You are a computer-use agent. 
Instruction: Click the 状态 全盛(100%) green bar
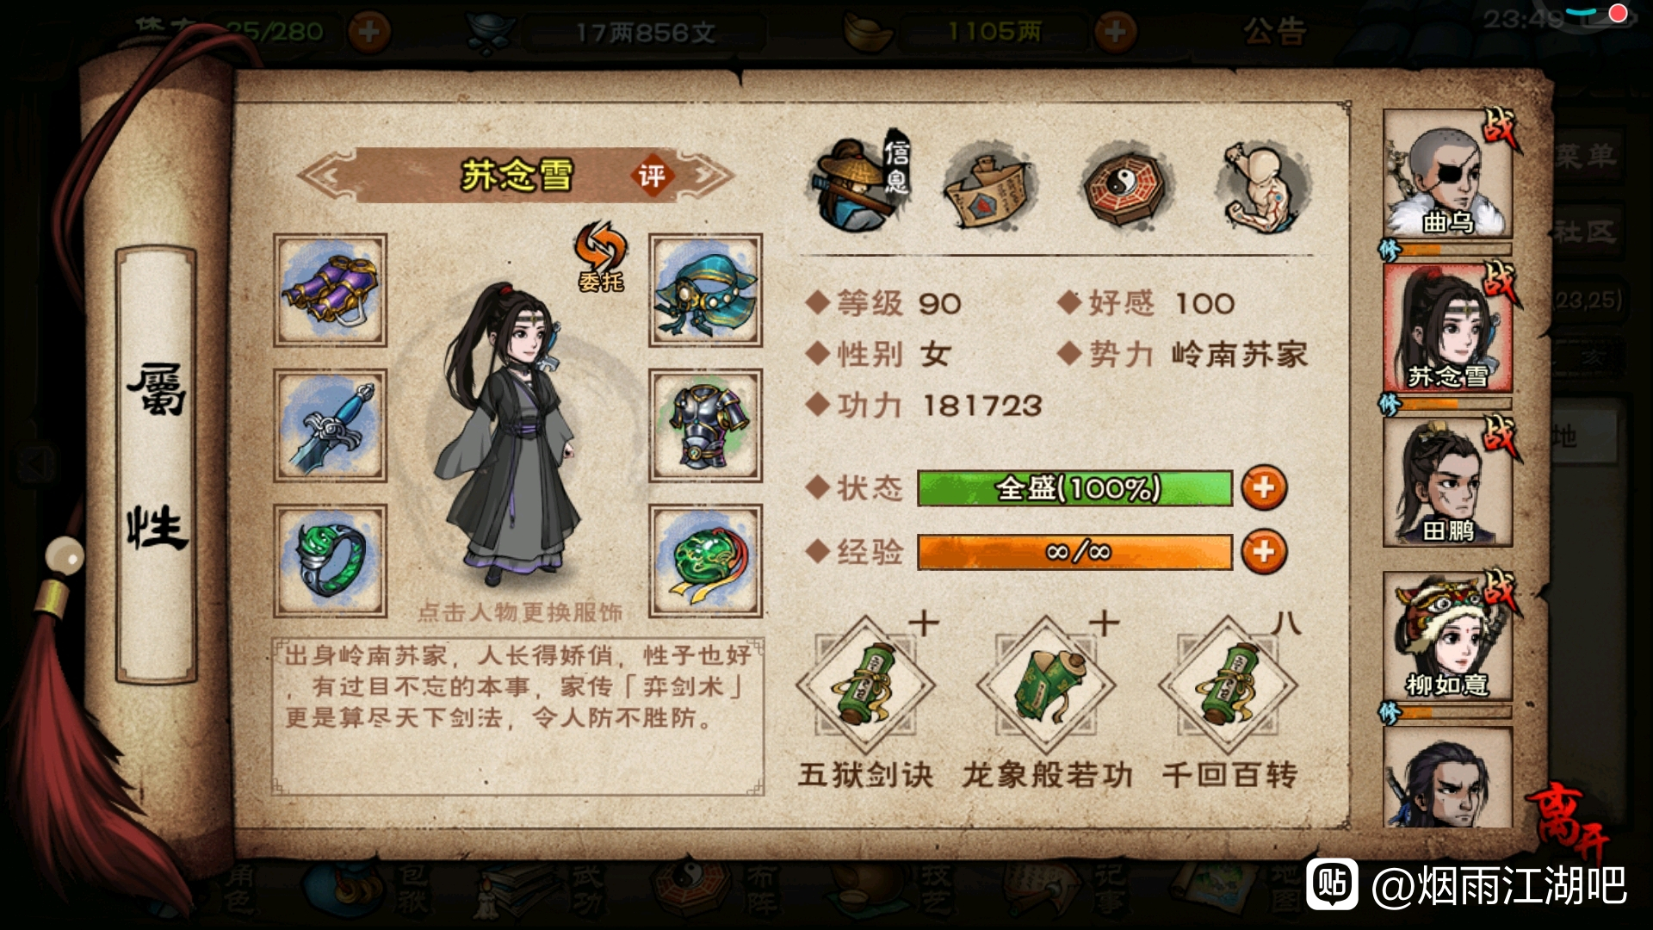coord(1074,488)
